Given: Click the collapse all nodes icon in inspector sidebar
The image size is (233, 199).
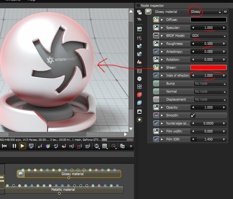Looking at the screenshot, I should pos(139,19).
